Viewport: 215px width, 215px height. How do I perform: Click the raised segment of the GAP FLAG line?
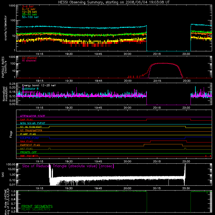[x=169, y=119]
